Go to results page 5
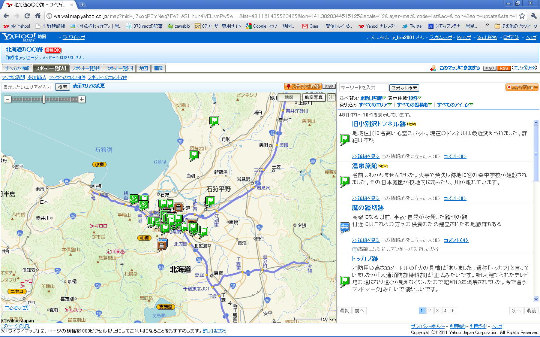This screenshot has width=540, height=337. tap(453, 310)
